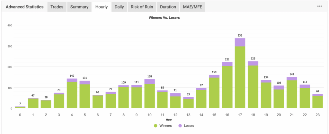This screenshot has height=134, width=329.
Task: Toggle the Winners legend entry
Action: pos(163,126)
